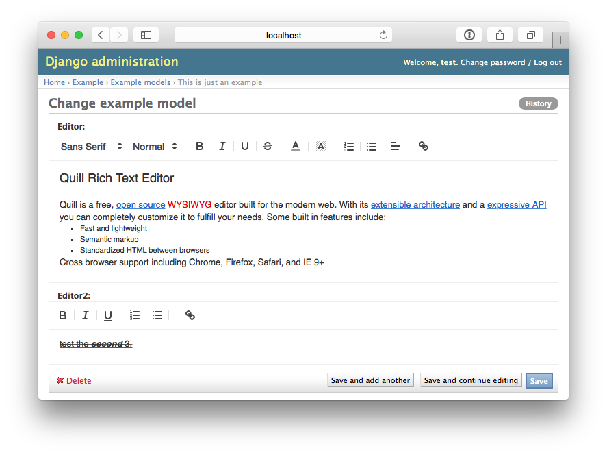Viewport: 607px width, 455px height.
Task: Show the Safari sidebar
Action: pyautogui.click(x=146, y=35)
